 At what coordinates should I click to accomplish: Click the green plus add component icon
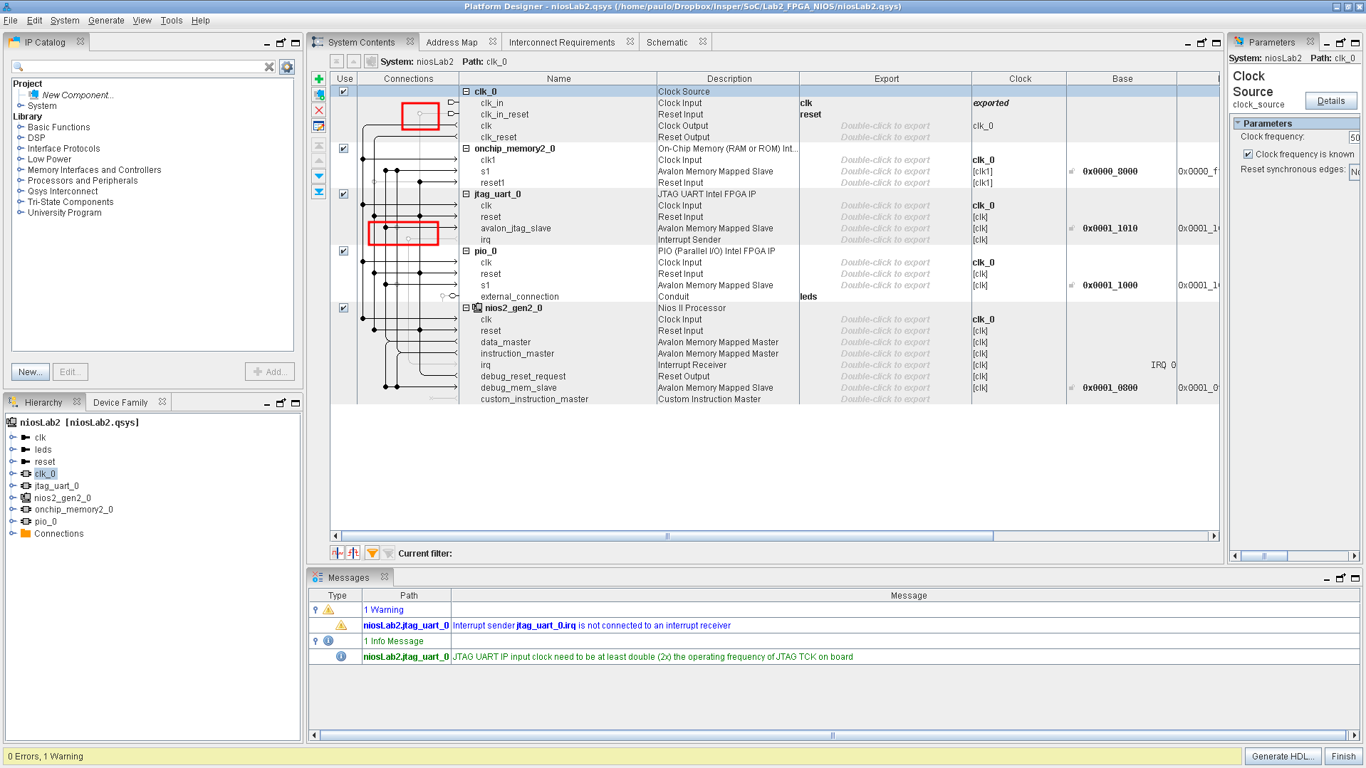point(319,79)
